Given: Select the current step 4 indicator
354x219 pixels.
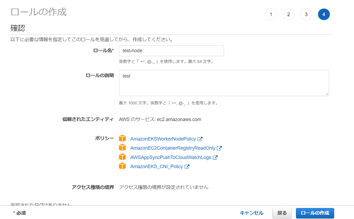Looking at the screenshot, I should point(324,14).
